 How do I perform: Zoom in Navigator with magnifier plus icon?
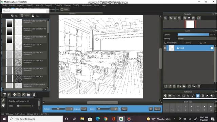click(x=171, y=18)
